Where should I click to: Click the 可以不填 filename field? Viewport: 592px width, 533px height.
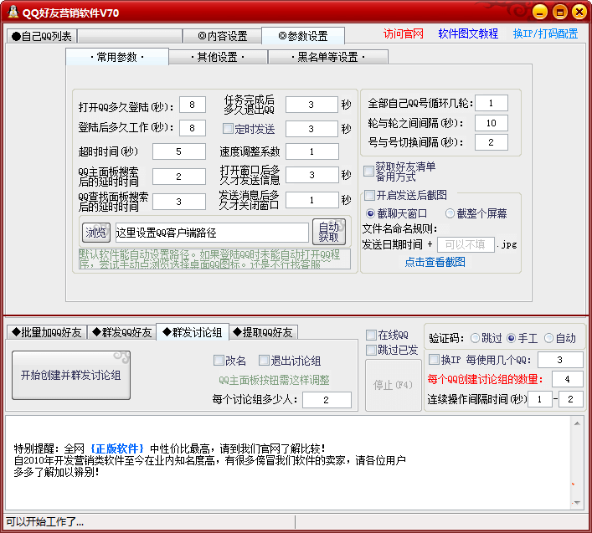pos(466,244)
